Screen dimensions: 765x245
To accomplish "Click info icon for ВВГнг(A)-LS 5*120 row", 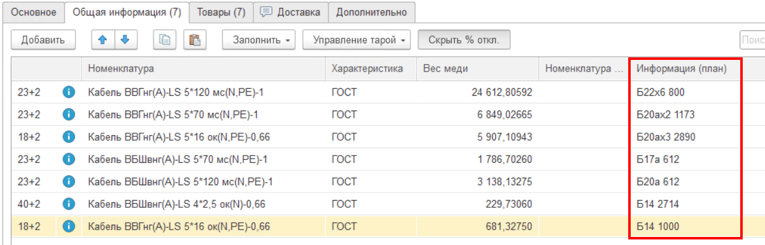I will (x=69, y=93).
